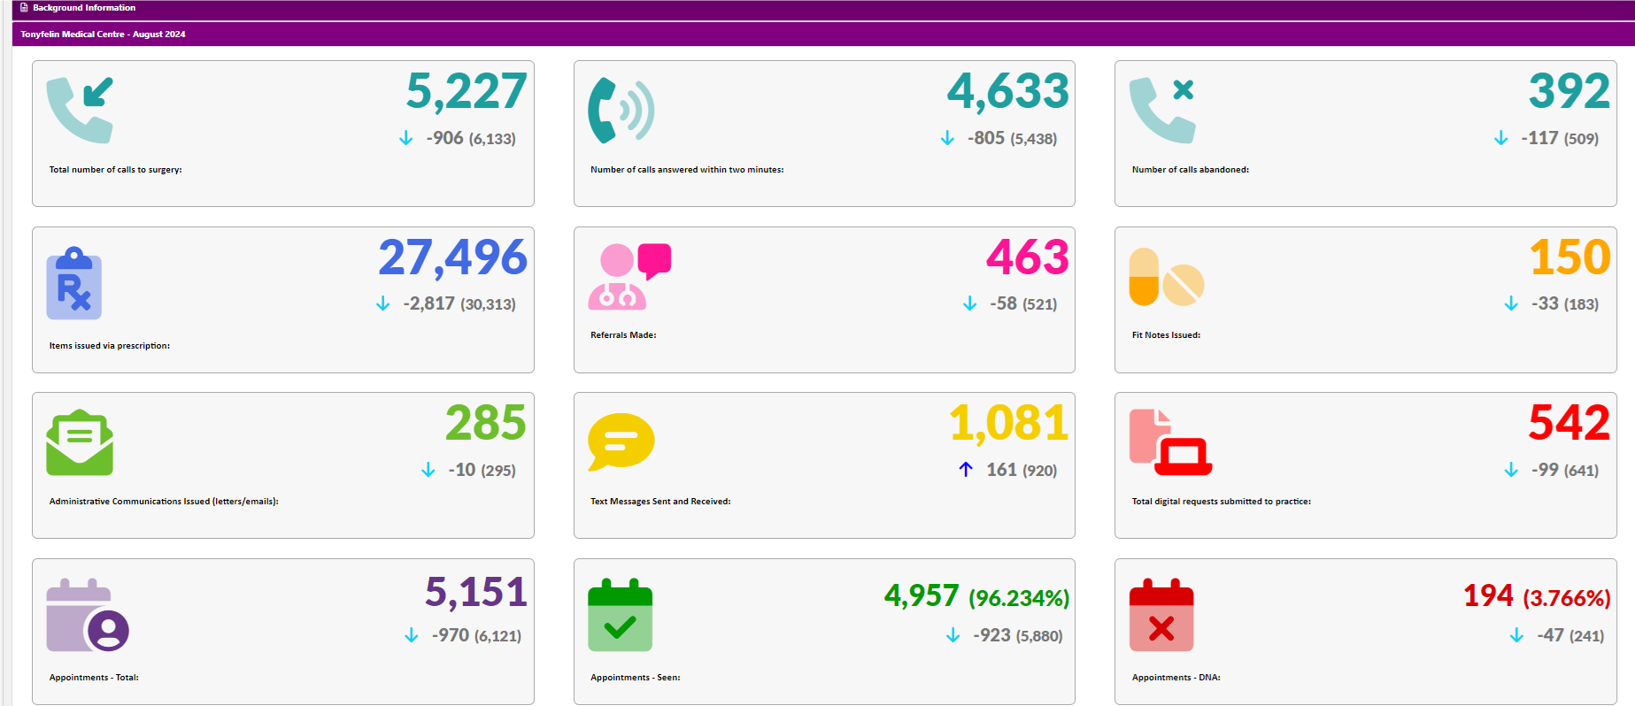Click 'Number of calls answered within two minutes:' label

687,170
